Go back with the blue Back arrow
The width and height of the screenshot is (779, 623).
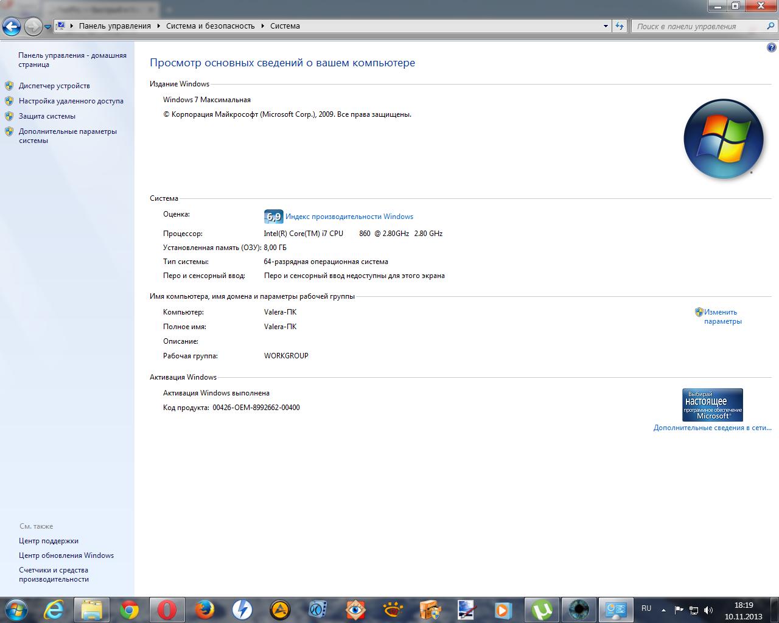(12, 26)
